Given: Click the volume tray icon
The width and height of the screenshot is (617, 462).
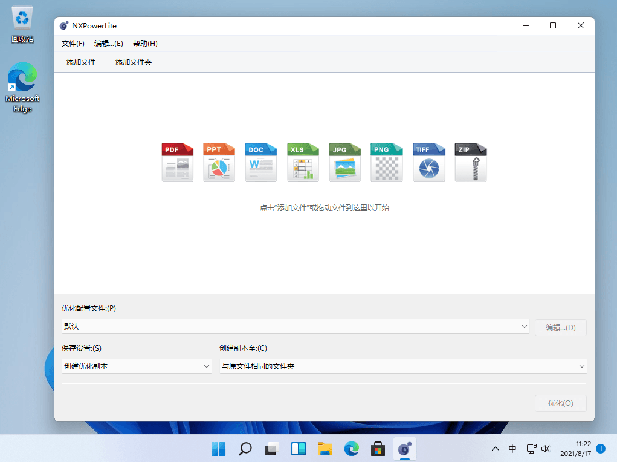Looking at the screenshot, I should click(545, 449).
